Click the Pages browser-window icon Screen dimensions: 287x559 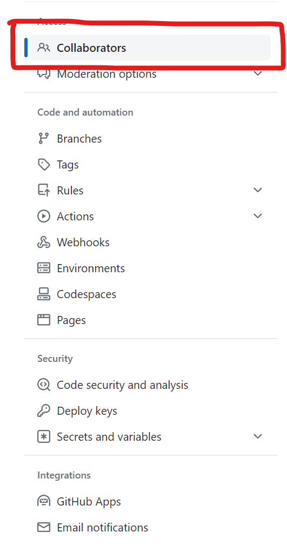(x=44, y=320)
